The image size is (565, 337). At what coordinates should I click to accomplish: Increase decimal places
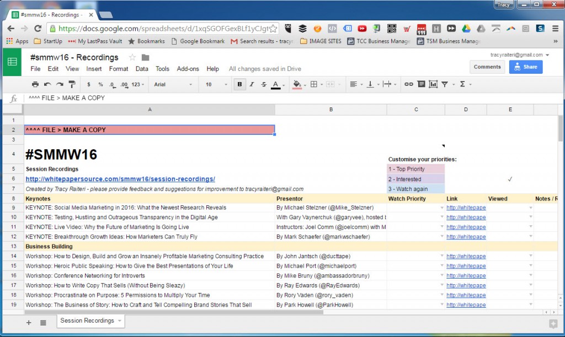[124, 84]
